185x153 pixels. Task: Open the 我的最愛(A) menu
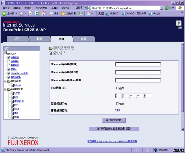click(42, 8)
